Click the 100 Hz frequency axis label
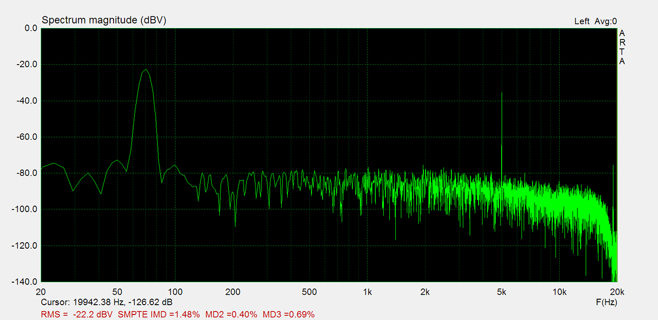The image size is (658, 320). point(175,291)
